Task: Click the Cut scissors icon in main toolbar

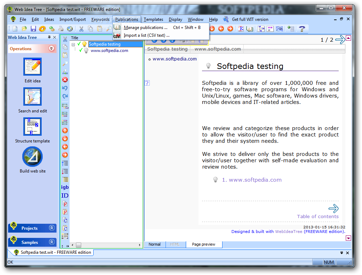Action: [81, 29]
